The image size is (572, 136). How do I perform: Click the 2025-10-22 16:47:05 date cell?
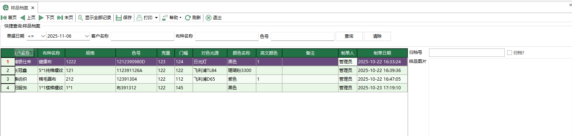click(382, 79)
